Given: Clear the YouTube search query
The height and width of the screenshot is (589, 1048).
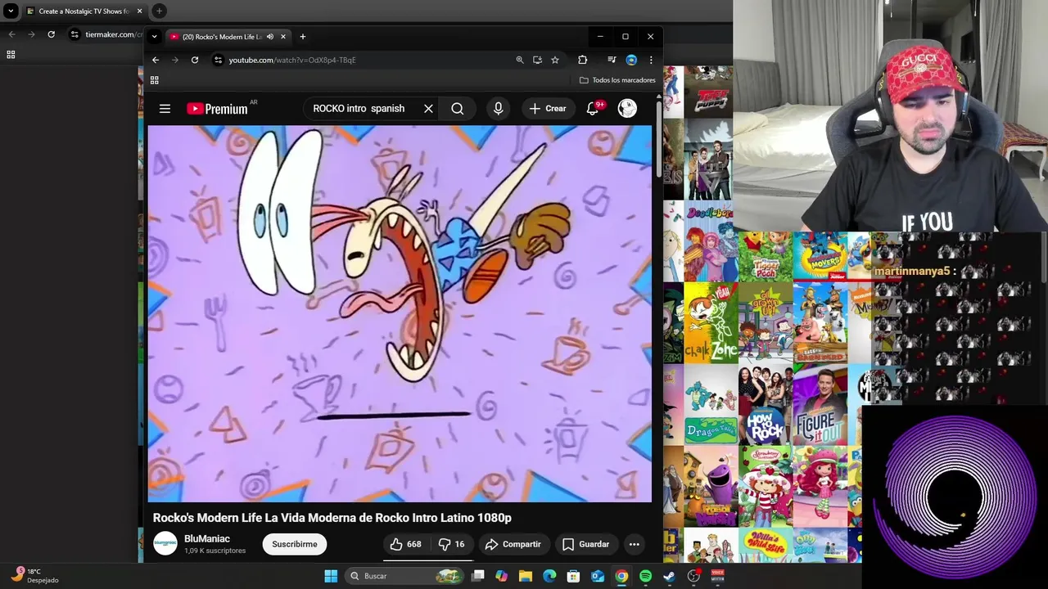Looking at the screenshot, I should coord(428,108).
